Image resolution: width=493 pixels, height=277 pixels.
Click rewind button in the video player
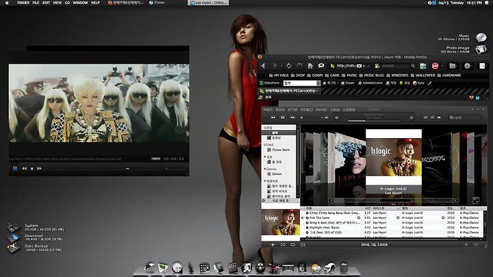click(x=24, y=169)
